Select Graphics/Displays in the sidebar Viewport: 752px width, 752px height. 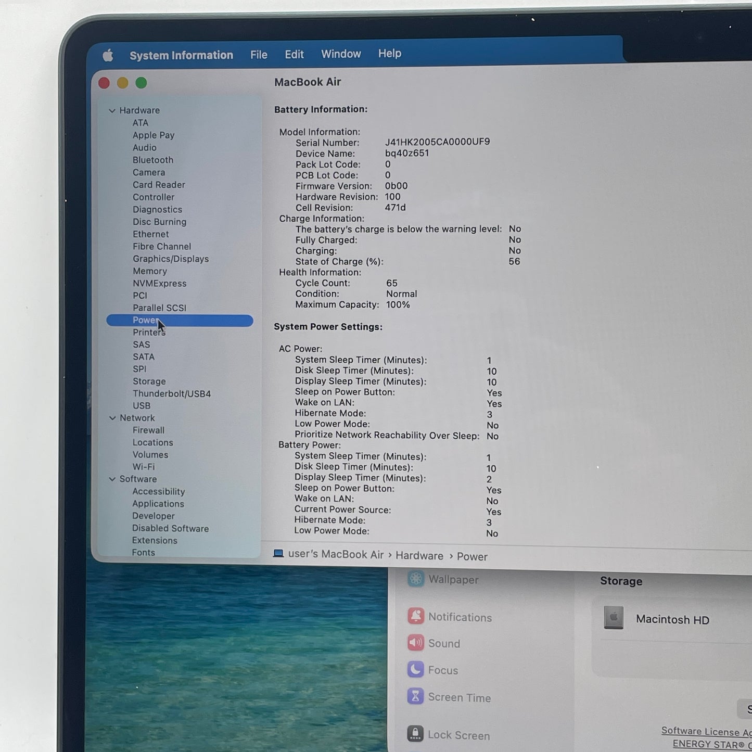coord(171,259)
